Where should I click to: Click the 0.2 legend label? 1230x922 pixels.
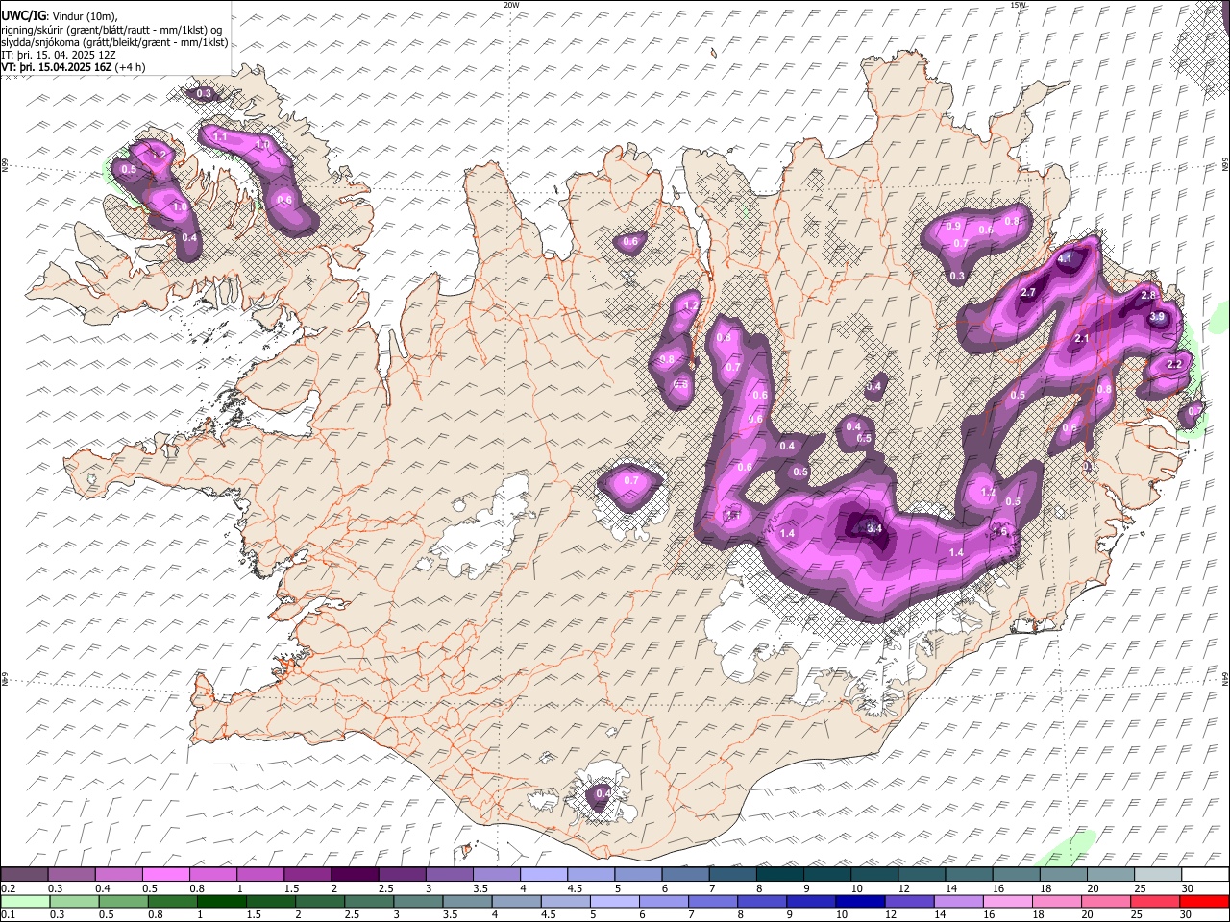pyautogui.click(x=9, y=888)
